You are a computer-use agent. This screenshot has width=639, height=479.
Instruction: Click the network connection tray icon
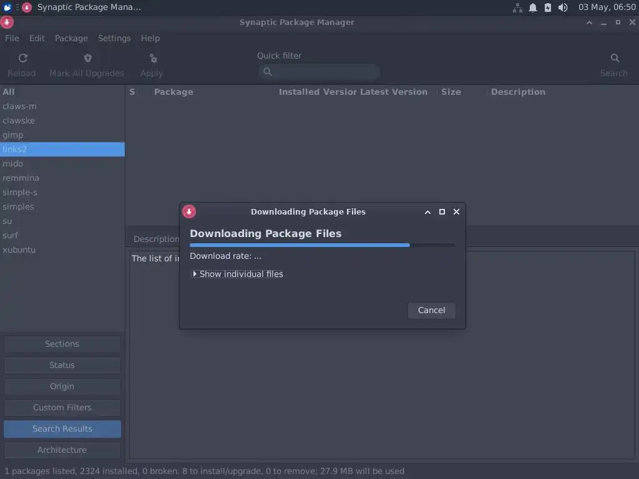(x=517, y=7)
